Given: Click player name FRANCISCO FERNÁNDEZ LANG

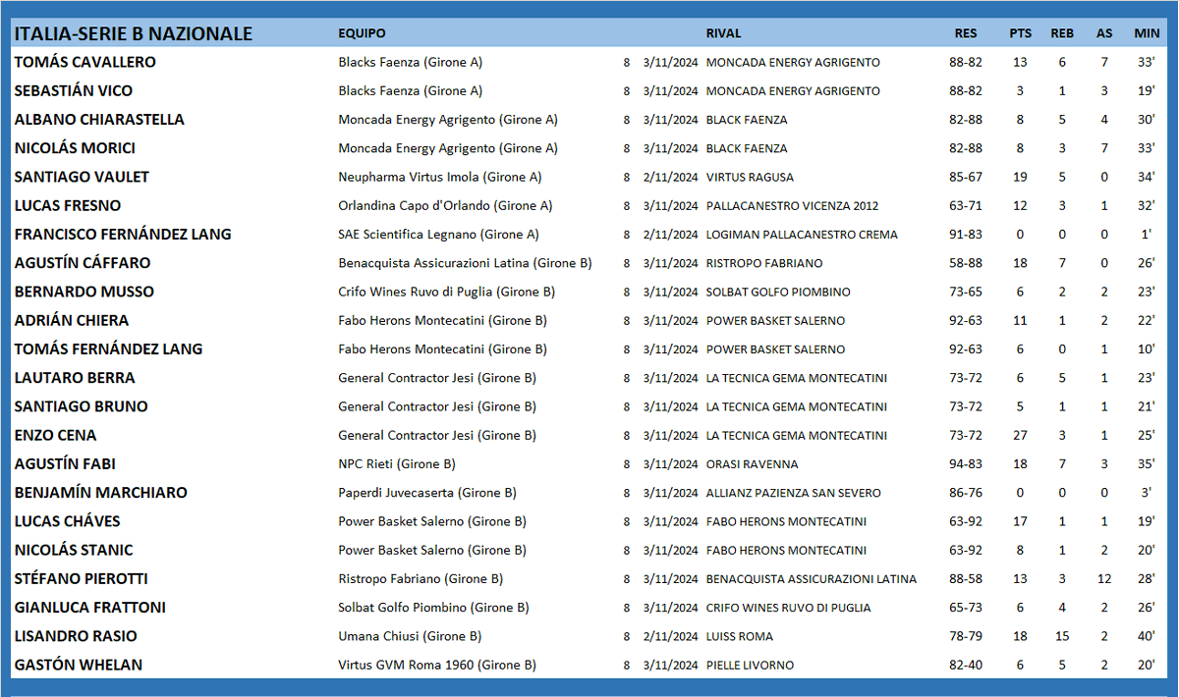Looking at the screenshot, I should pyautogui.click(x=123, y=234).
